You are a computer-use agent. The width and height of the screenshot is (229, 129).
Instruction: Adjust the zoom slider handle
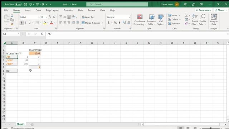(211, 128)
